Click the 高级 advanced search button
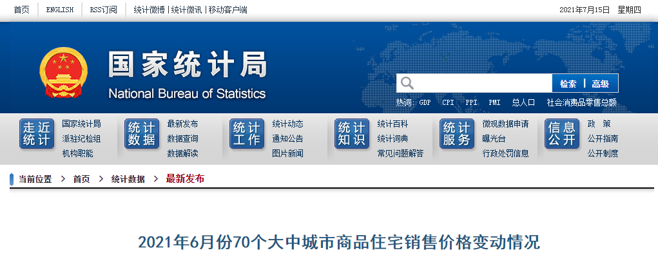The width and height of the screenshot is (658, 255). pyautogui.click(x=601, y=84)
